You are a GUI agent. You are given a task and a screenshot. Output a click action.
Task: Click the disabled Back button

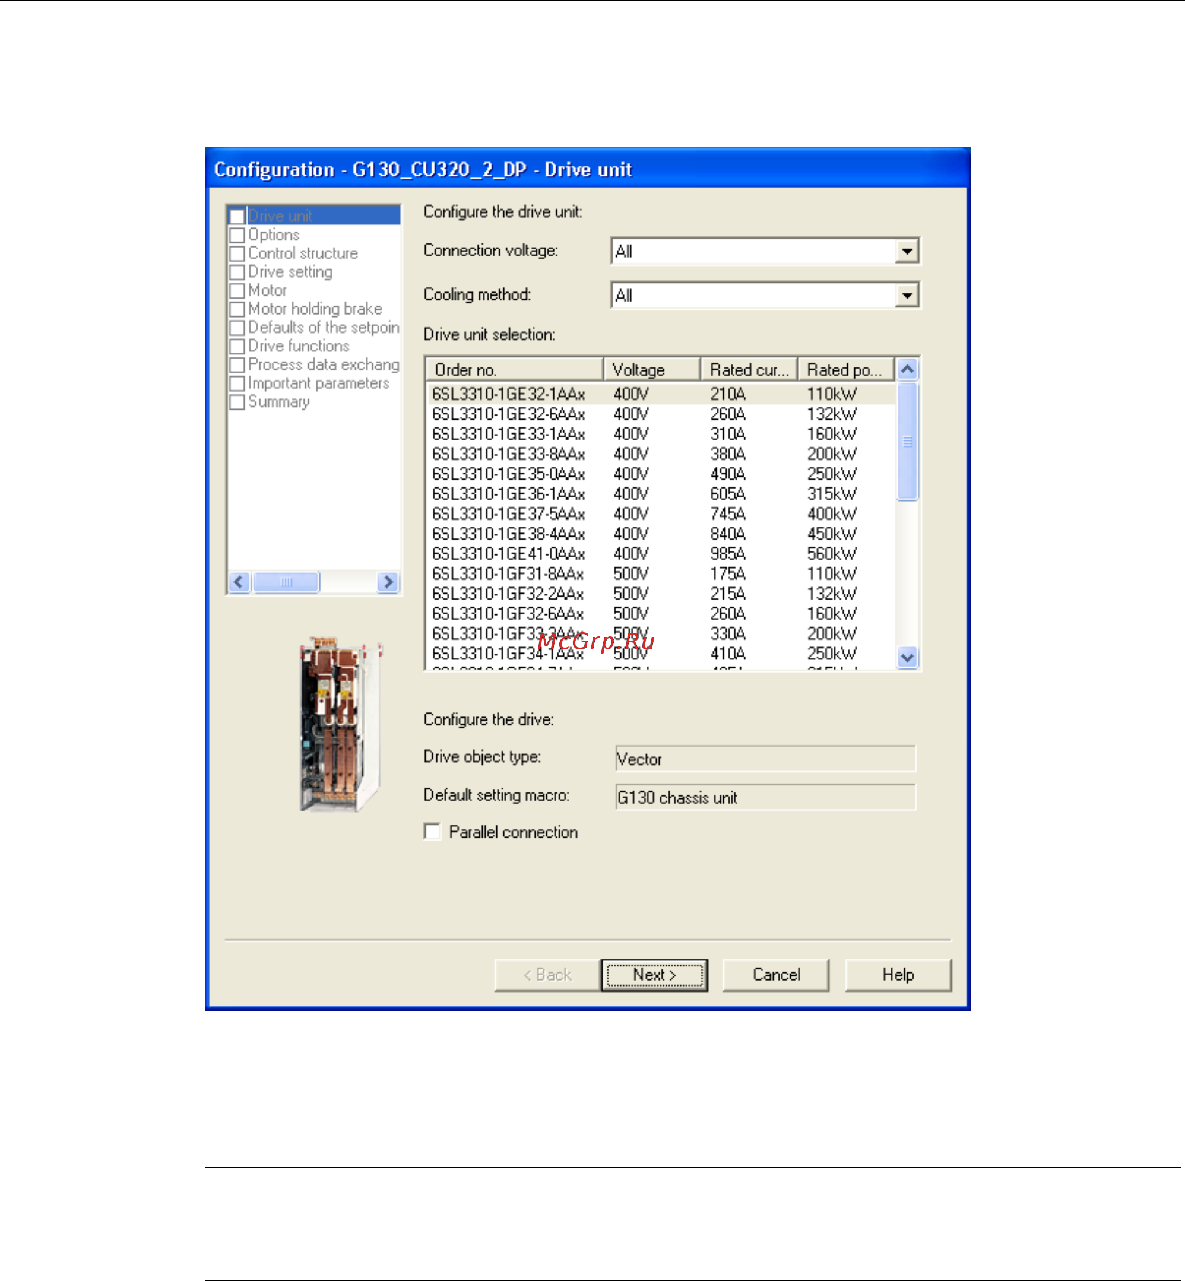pyautogui.click(x=547, y=975)
